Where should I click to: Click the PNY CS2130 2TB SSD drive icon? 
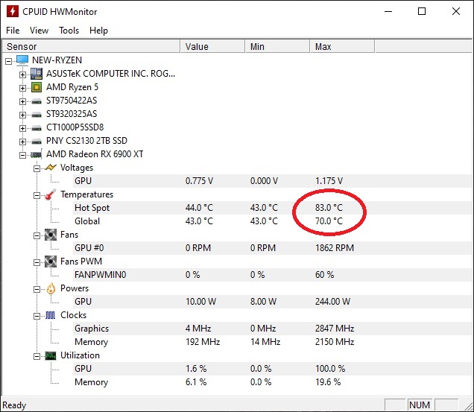37,142
